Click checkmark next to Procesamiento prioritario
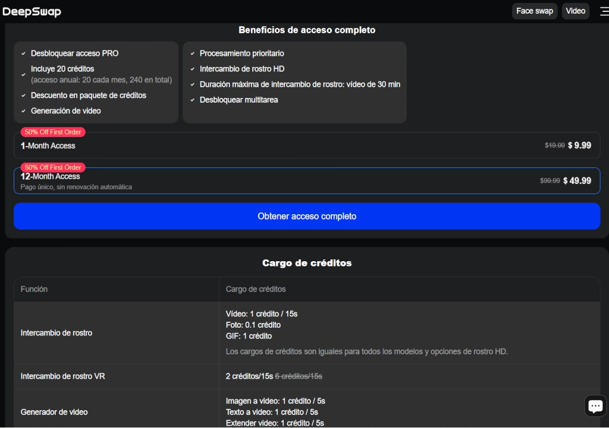Image resolution: width=609 pixels, height=428 pixels. click(x=192, y=53)
